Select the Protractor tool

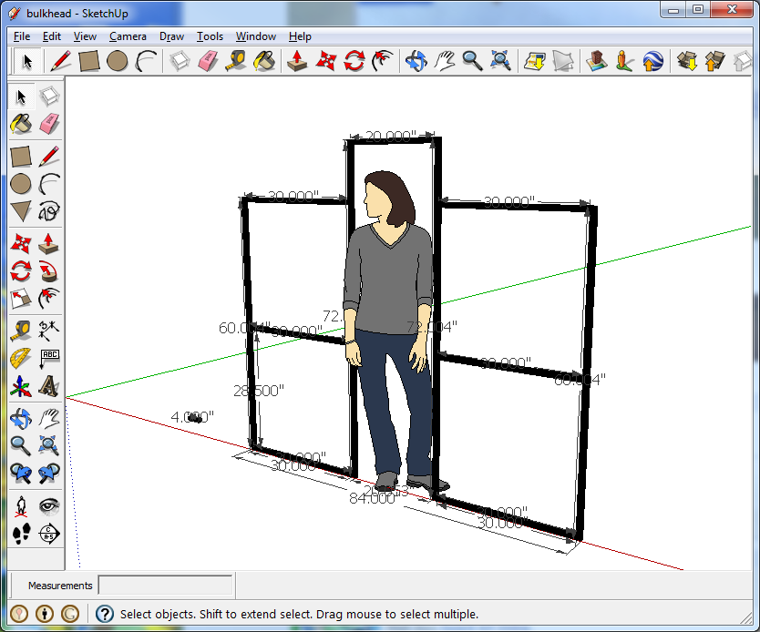[21, 358]
